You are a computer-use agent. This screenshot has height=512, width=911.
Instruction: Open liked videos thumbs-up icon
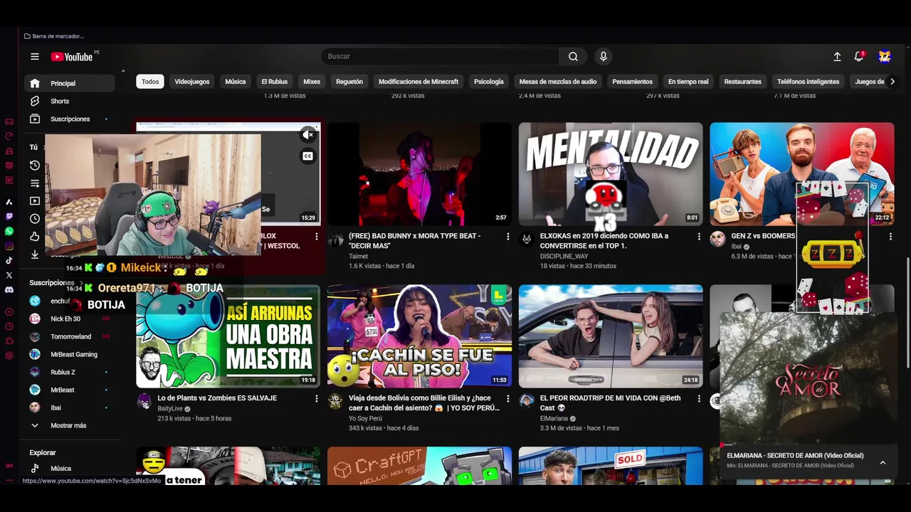tap(35, 236)
